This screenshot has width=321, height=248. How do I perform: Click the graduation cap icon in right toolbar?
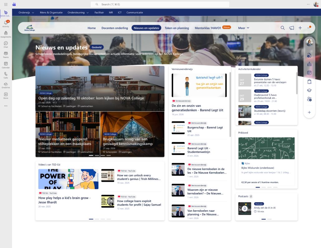[x=309, y=90]
